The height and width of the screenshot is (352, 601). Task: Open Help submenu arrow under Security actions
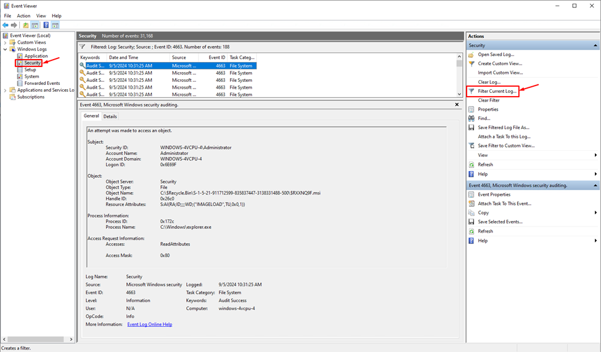[595, 174]
